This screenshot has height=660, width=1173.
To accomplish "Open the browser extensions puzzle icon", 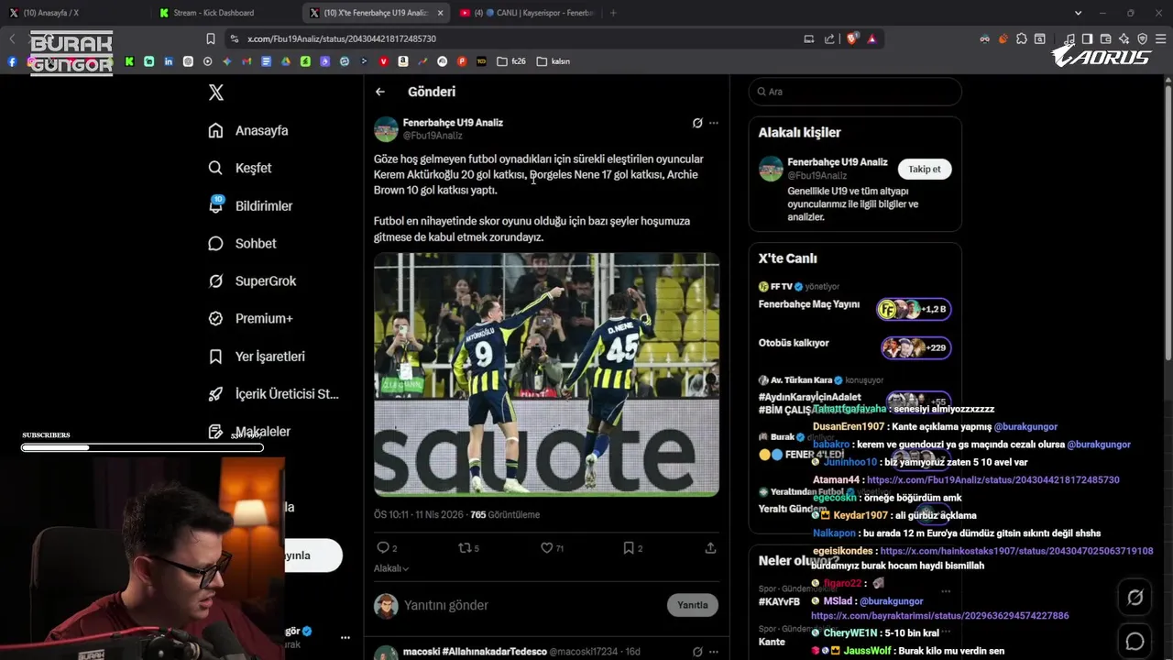I will [x=1022, y=38].
